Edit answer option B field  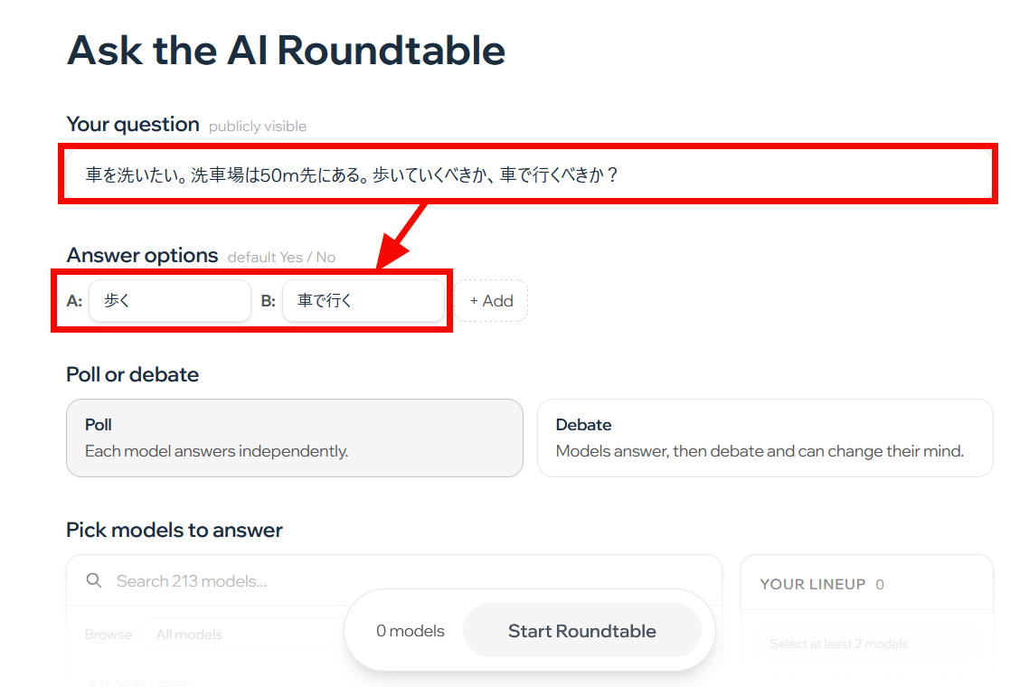pyautogui.click(x=363, y=301)
